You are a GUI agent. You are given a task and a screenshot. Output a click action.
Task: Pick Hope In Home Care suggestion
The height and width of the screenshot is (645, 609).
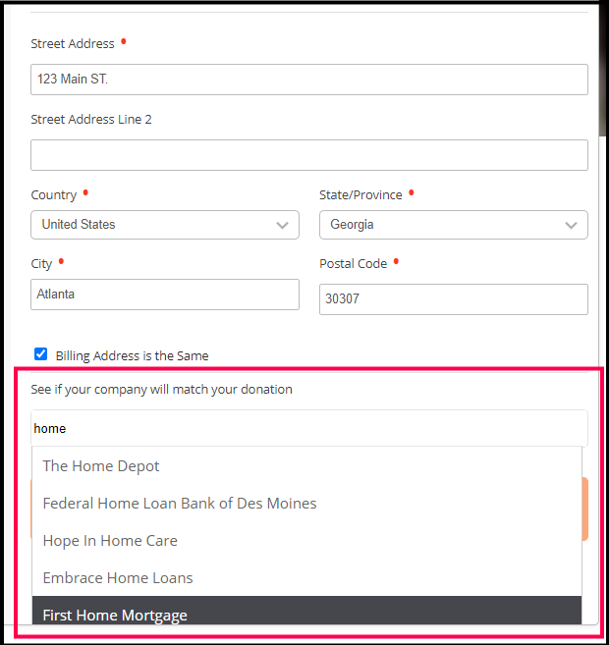click(307, 541)
